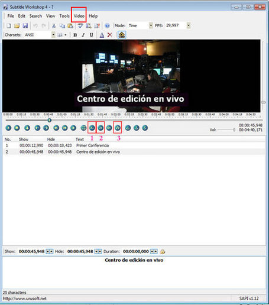
Task: Open the Tools menu
Action: click(x=64, y=16)
